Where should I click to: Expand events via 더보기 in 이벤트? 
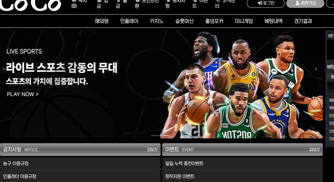click(x=314, y=150)
